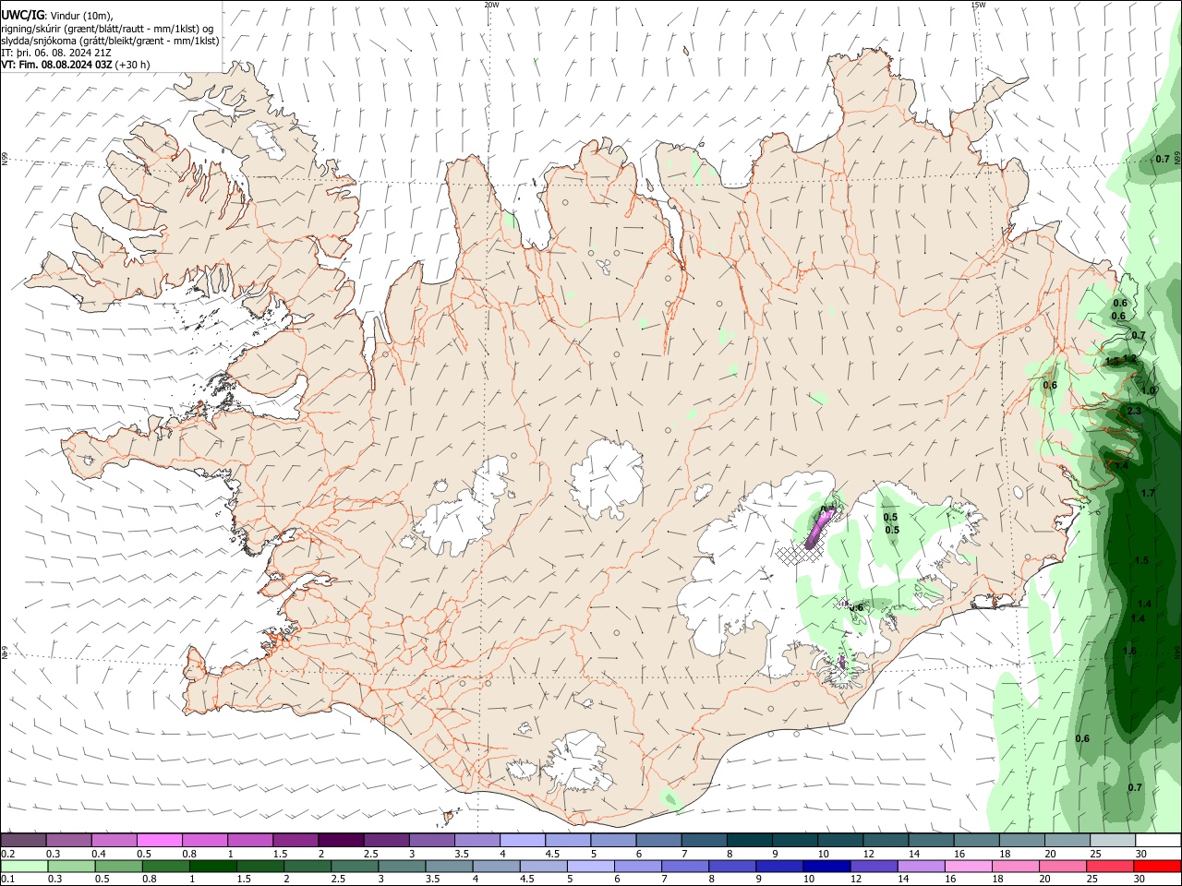Click the '0.1' label in the lower legend

click(x=7, y=880)
